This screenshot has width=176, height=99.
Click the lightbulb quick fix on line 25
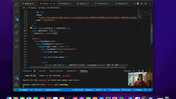pyautogui.click(x=31, y=28)
